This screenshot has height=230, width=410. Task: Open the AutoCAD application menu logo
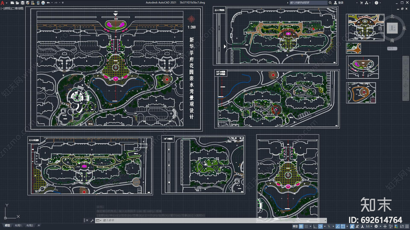(x=3, y=3)
